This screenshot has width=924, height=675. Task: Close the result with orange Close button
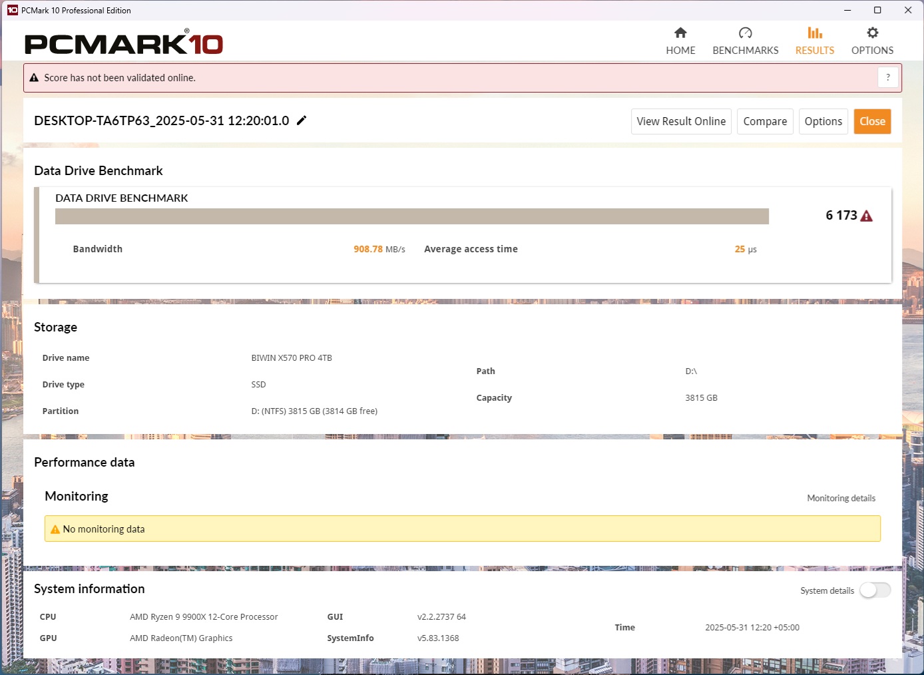tap(872, 121)
